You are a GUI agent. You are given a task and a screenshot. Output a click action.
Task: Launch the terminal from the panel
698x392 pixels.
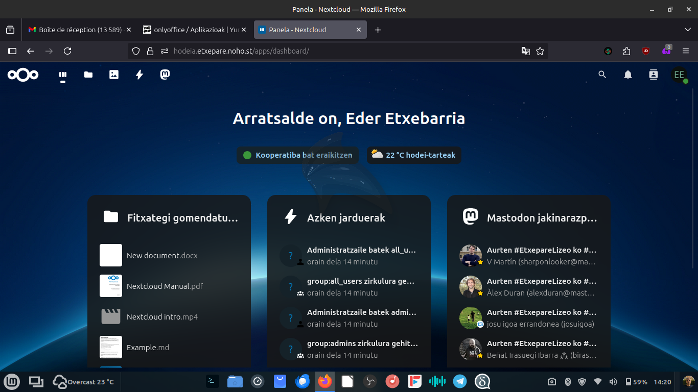click(x=213, y=381)
